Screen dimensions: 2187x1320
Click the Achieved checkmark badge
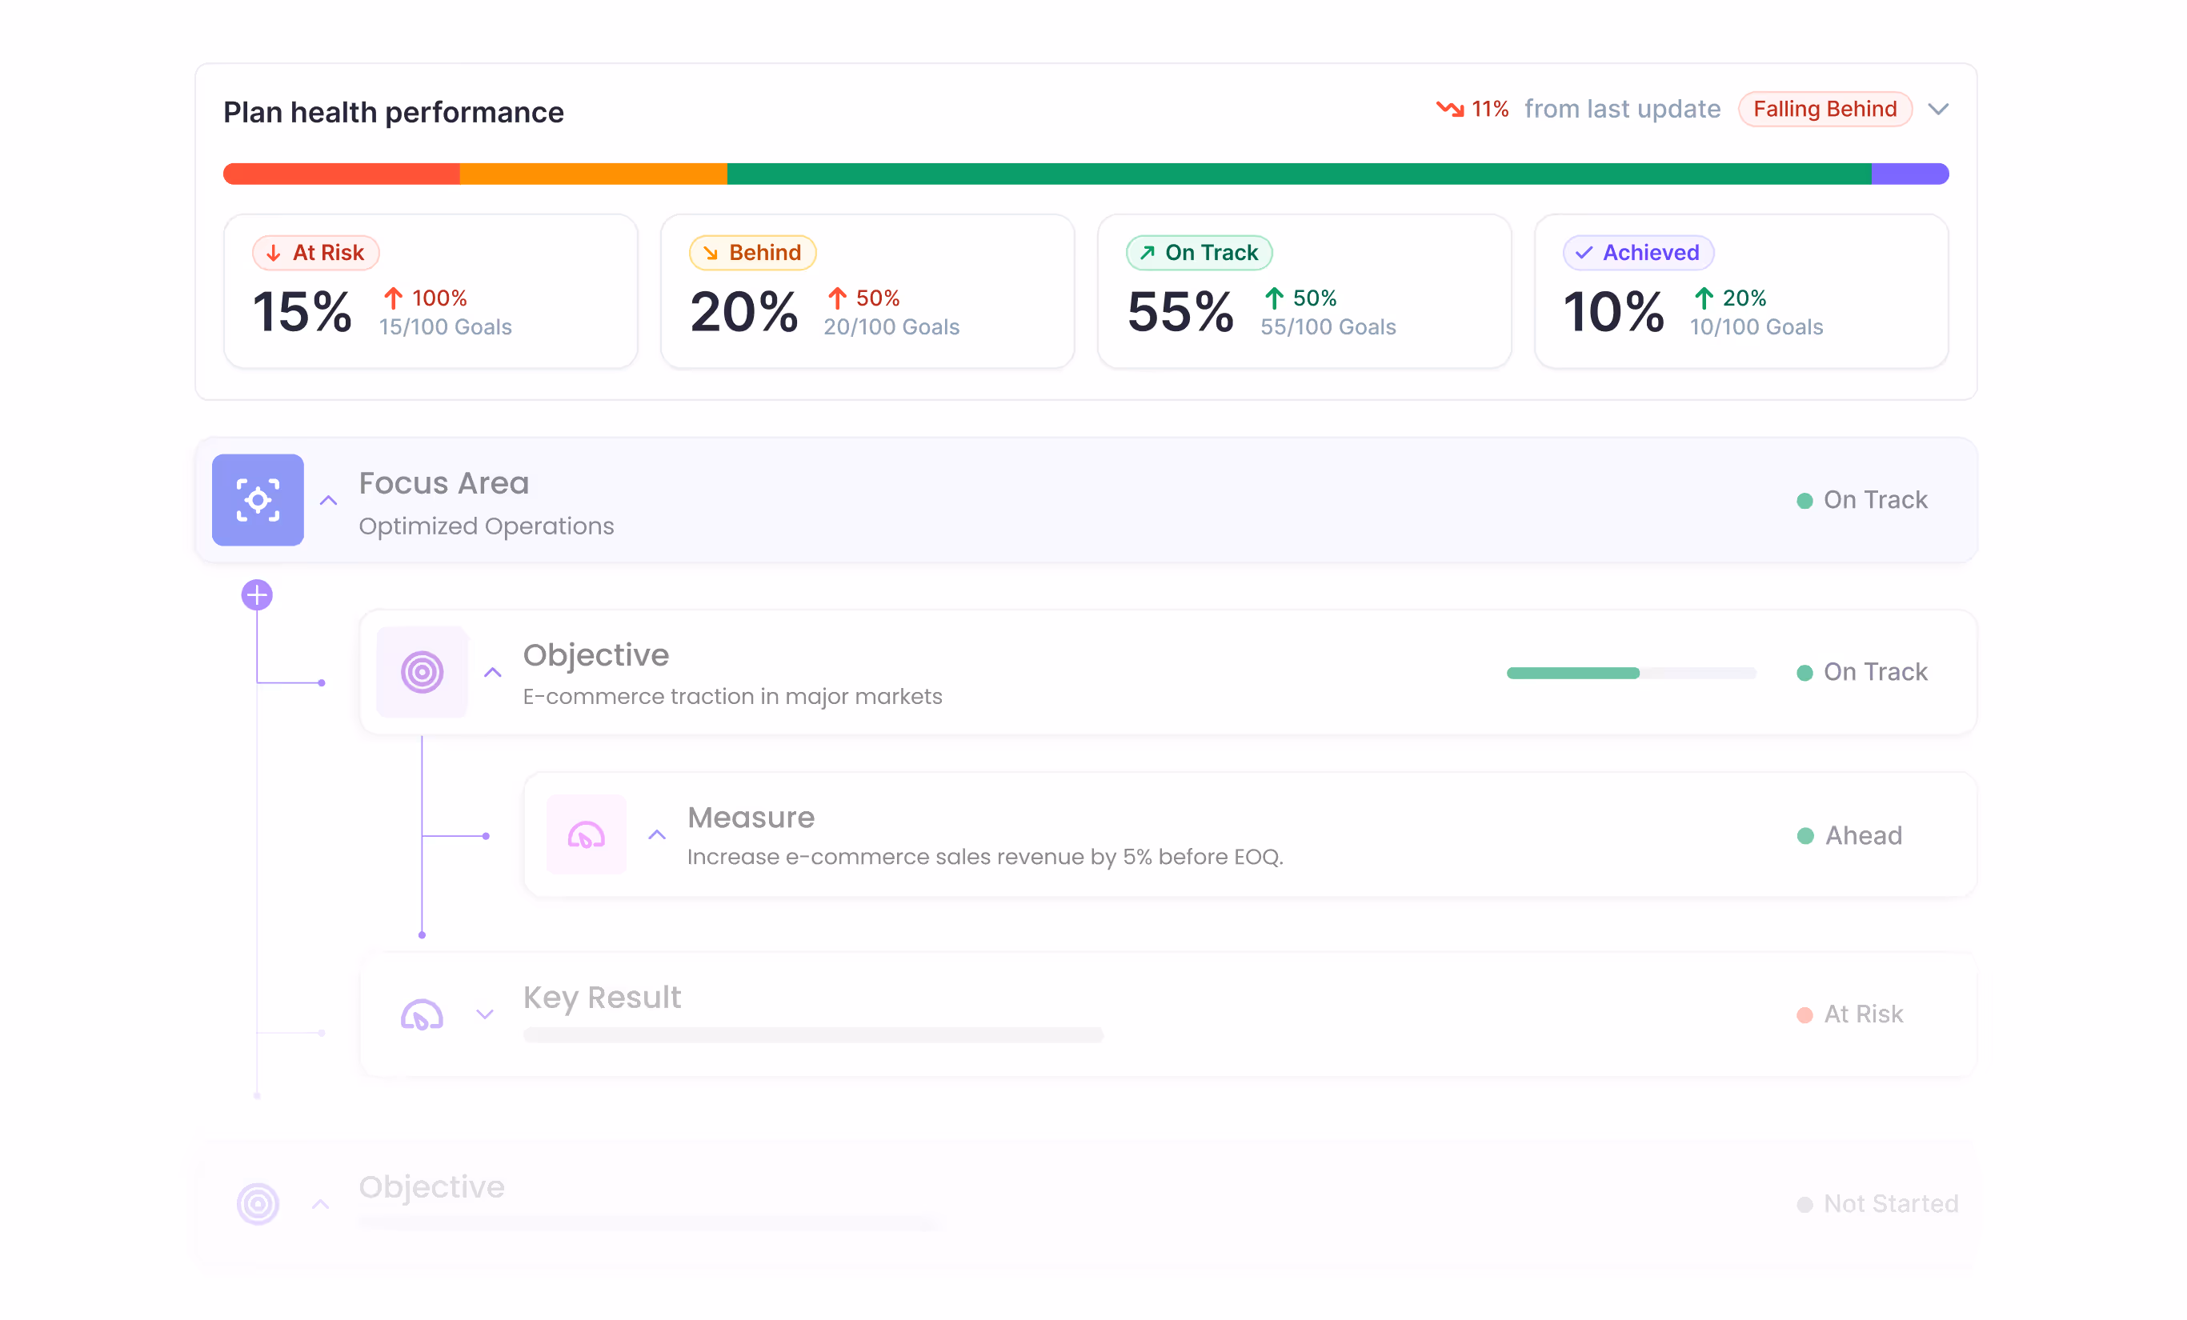pos(1637,253)
